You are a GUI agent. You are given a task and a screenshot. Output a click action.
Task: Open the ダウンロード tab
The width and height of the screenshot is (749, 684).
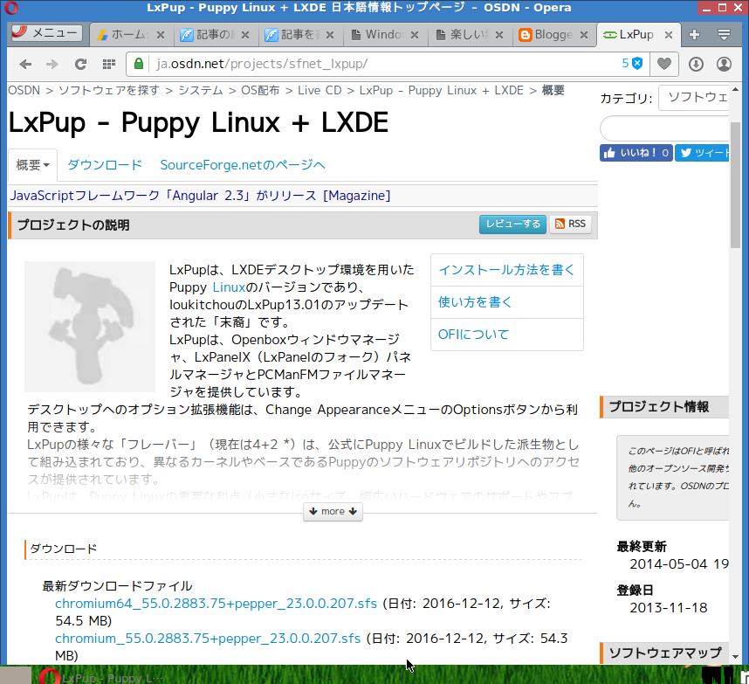point(105,165)
